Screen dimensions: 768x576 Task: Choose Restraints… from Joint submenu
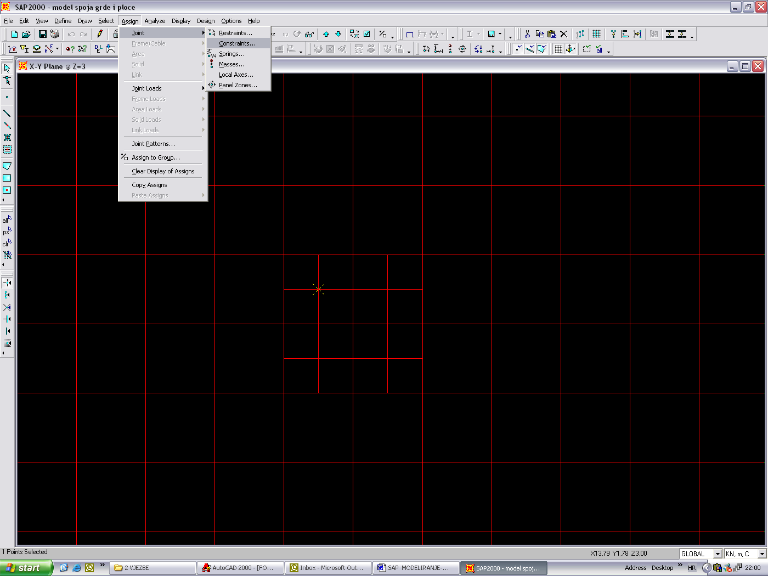(x=239, y=33)
